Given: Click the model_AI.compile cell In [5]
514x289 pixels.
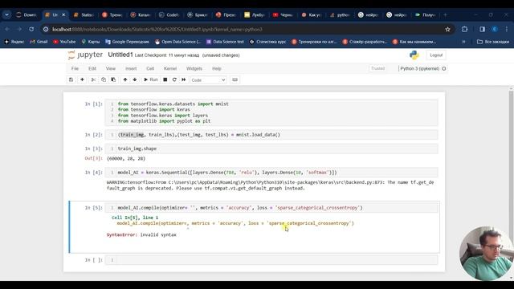Looking at the screenshot, I should pyautogui.click(x=271, y=208).
